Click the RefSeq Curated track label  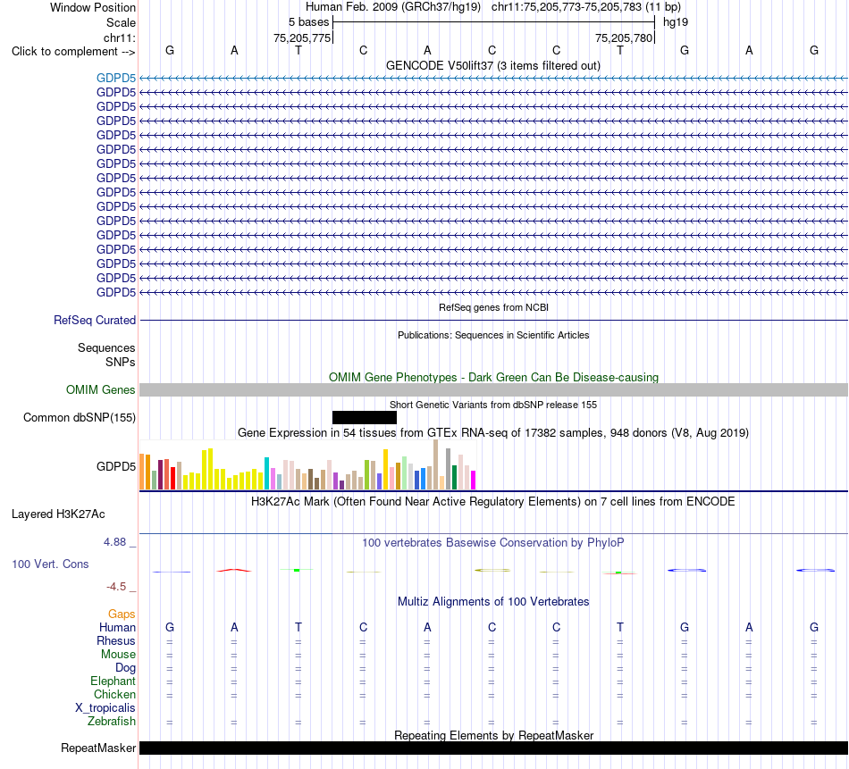click(x=95, y=320)
